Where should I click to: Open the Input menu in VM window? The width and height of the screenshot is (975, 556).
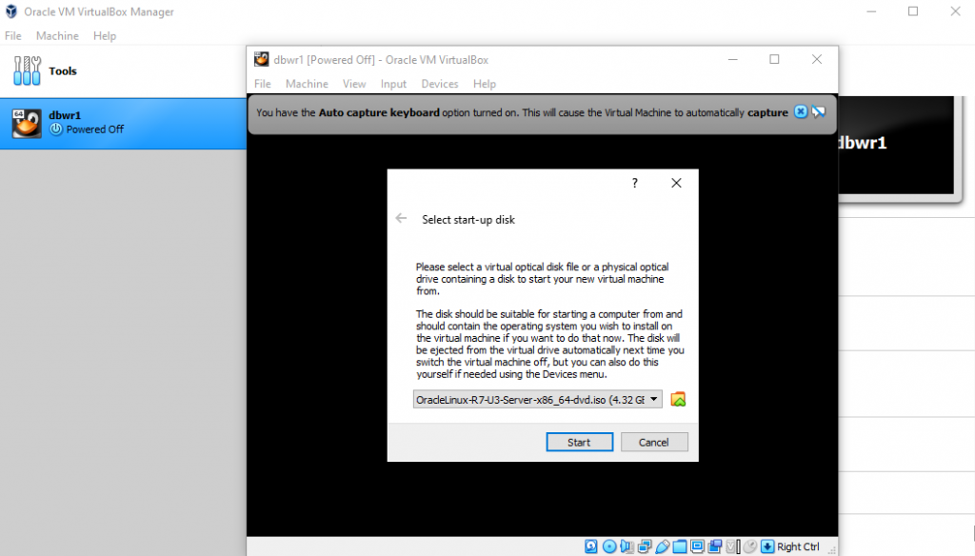click(x=393, y=84)
